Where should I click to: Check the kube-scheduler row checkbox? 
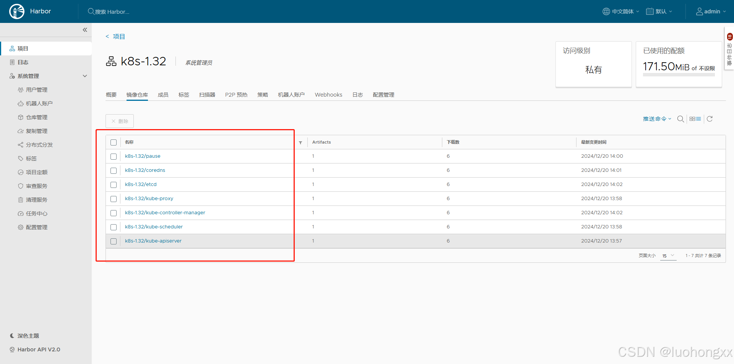click(114, 227)
